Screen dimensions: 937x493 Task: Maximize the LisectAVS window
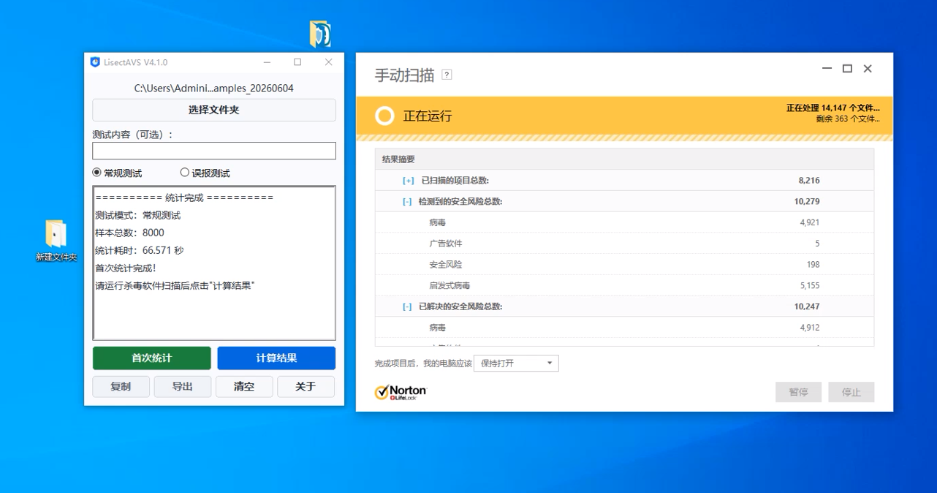tap(297, 62)
